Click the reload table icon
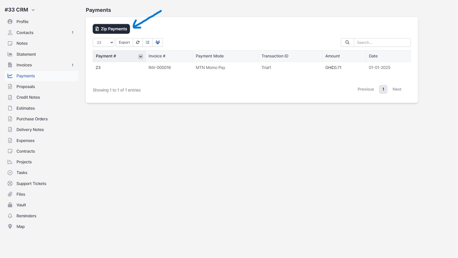Image resolution: width=458 pixels, height=258 pixels. point(138,42)
